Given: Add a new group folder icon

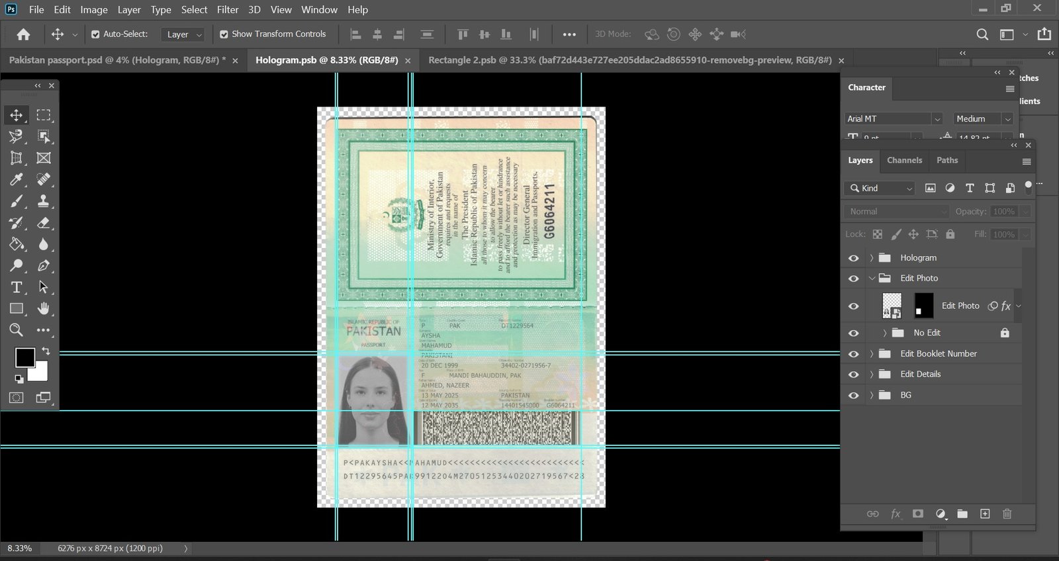Looking at the screenshot, I should (962, 514).
